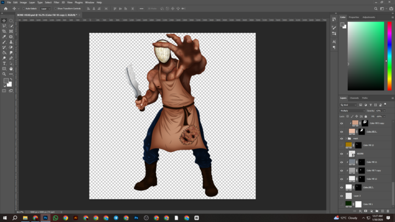395x222 pixels.
Task: Open WhatsApp from the Windows taskbar
Action: point(55,218)
